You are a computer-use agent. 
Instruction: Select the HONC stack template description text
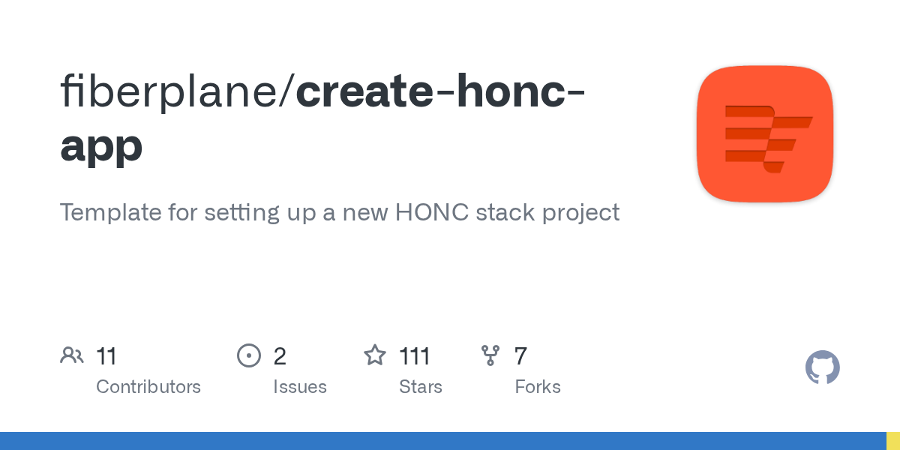tap(339, 212)
